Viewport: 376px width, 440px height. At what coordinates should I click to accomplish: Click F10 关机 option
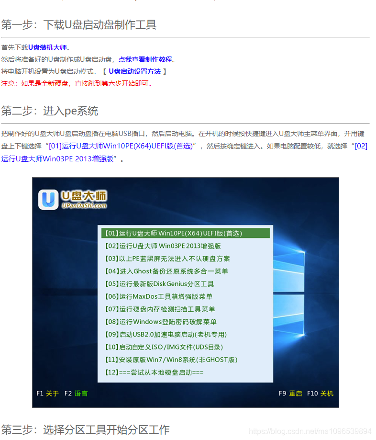[320, 394]
